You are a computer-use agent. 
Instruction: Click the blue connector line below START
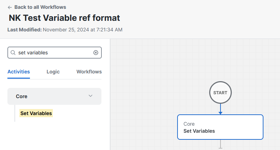coord(220,108)
